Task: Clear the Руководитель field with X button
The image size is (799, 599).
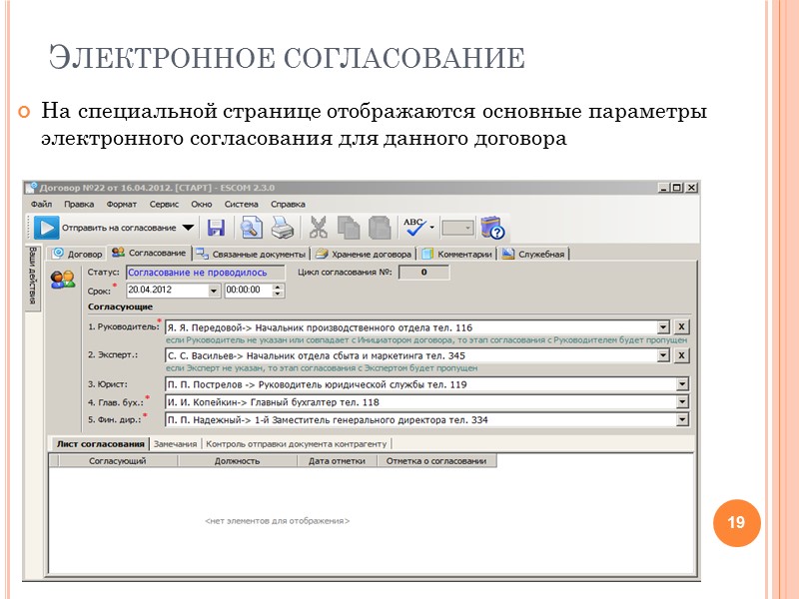Action: click(681, 327)
